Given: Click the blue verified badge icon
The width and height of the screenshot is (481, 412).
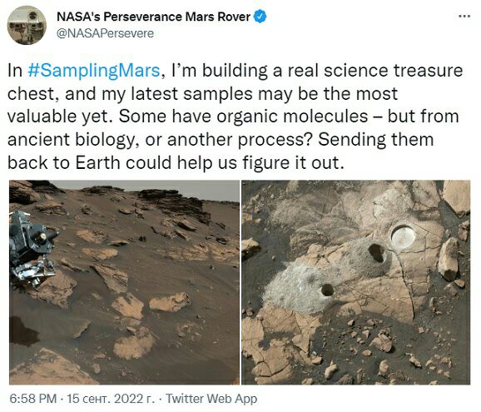Looking at the screenshot, I should point(260,17).
